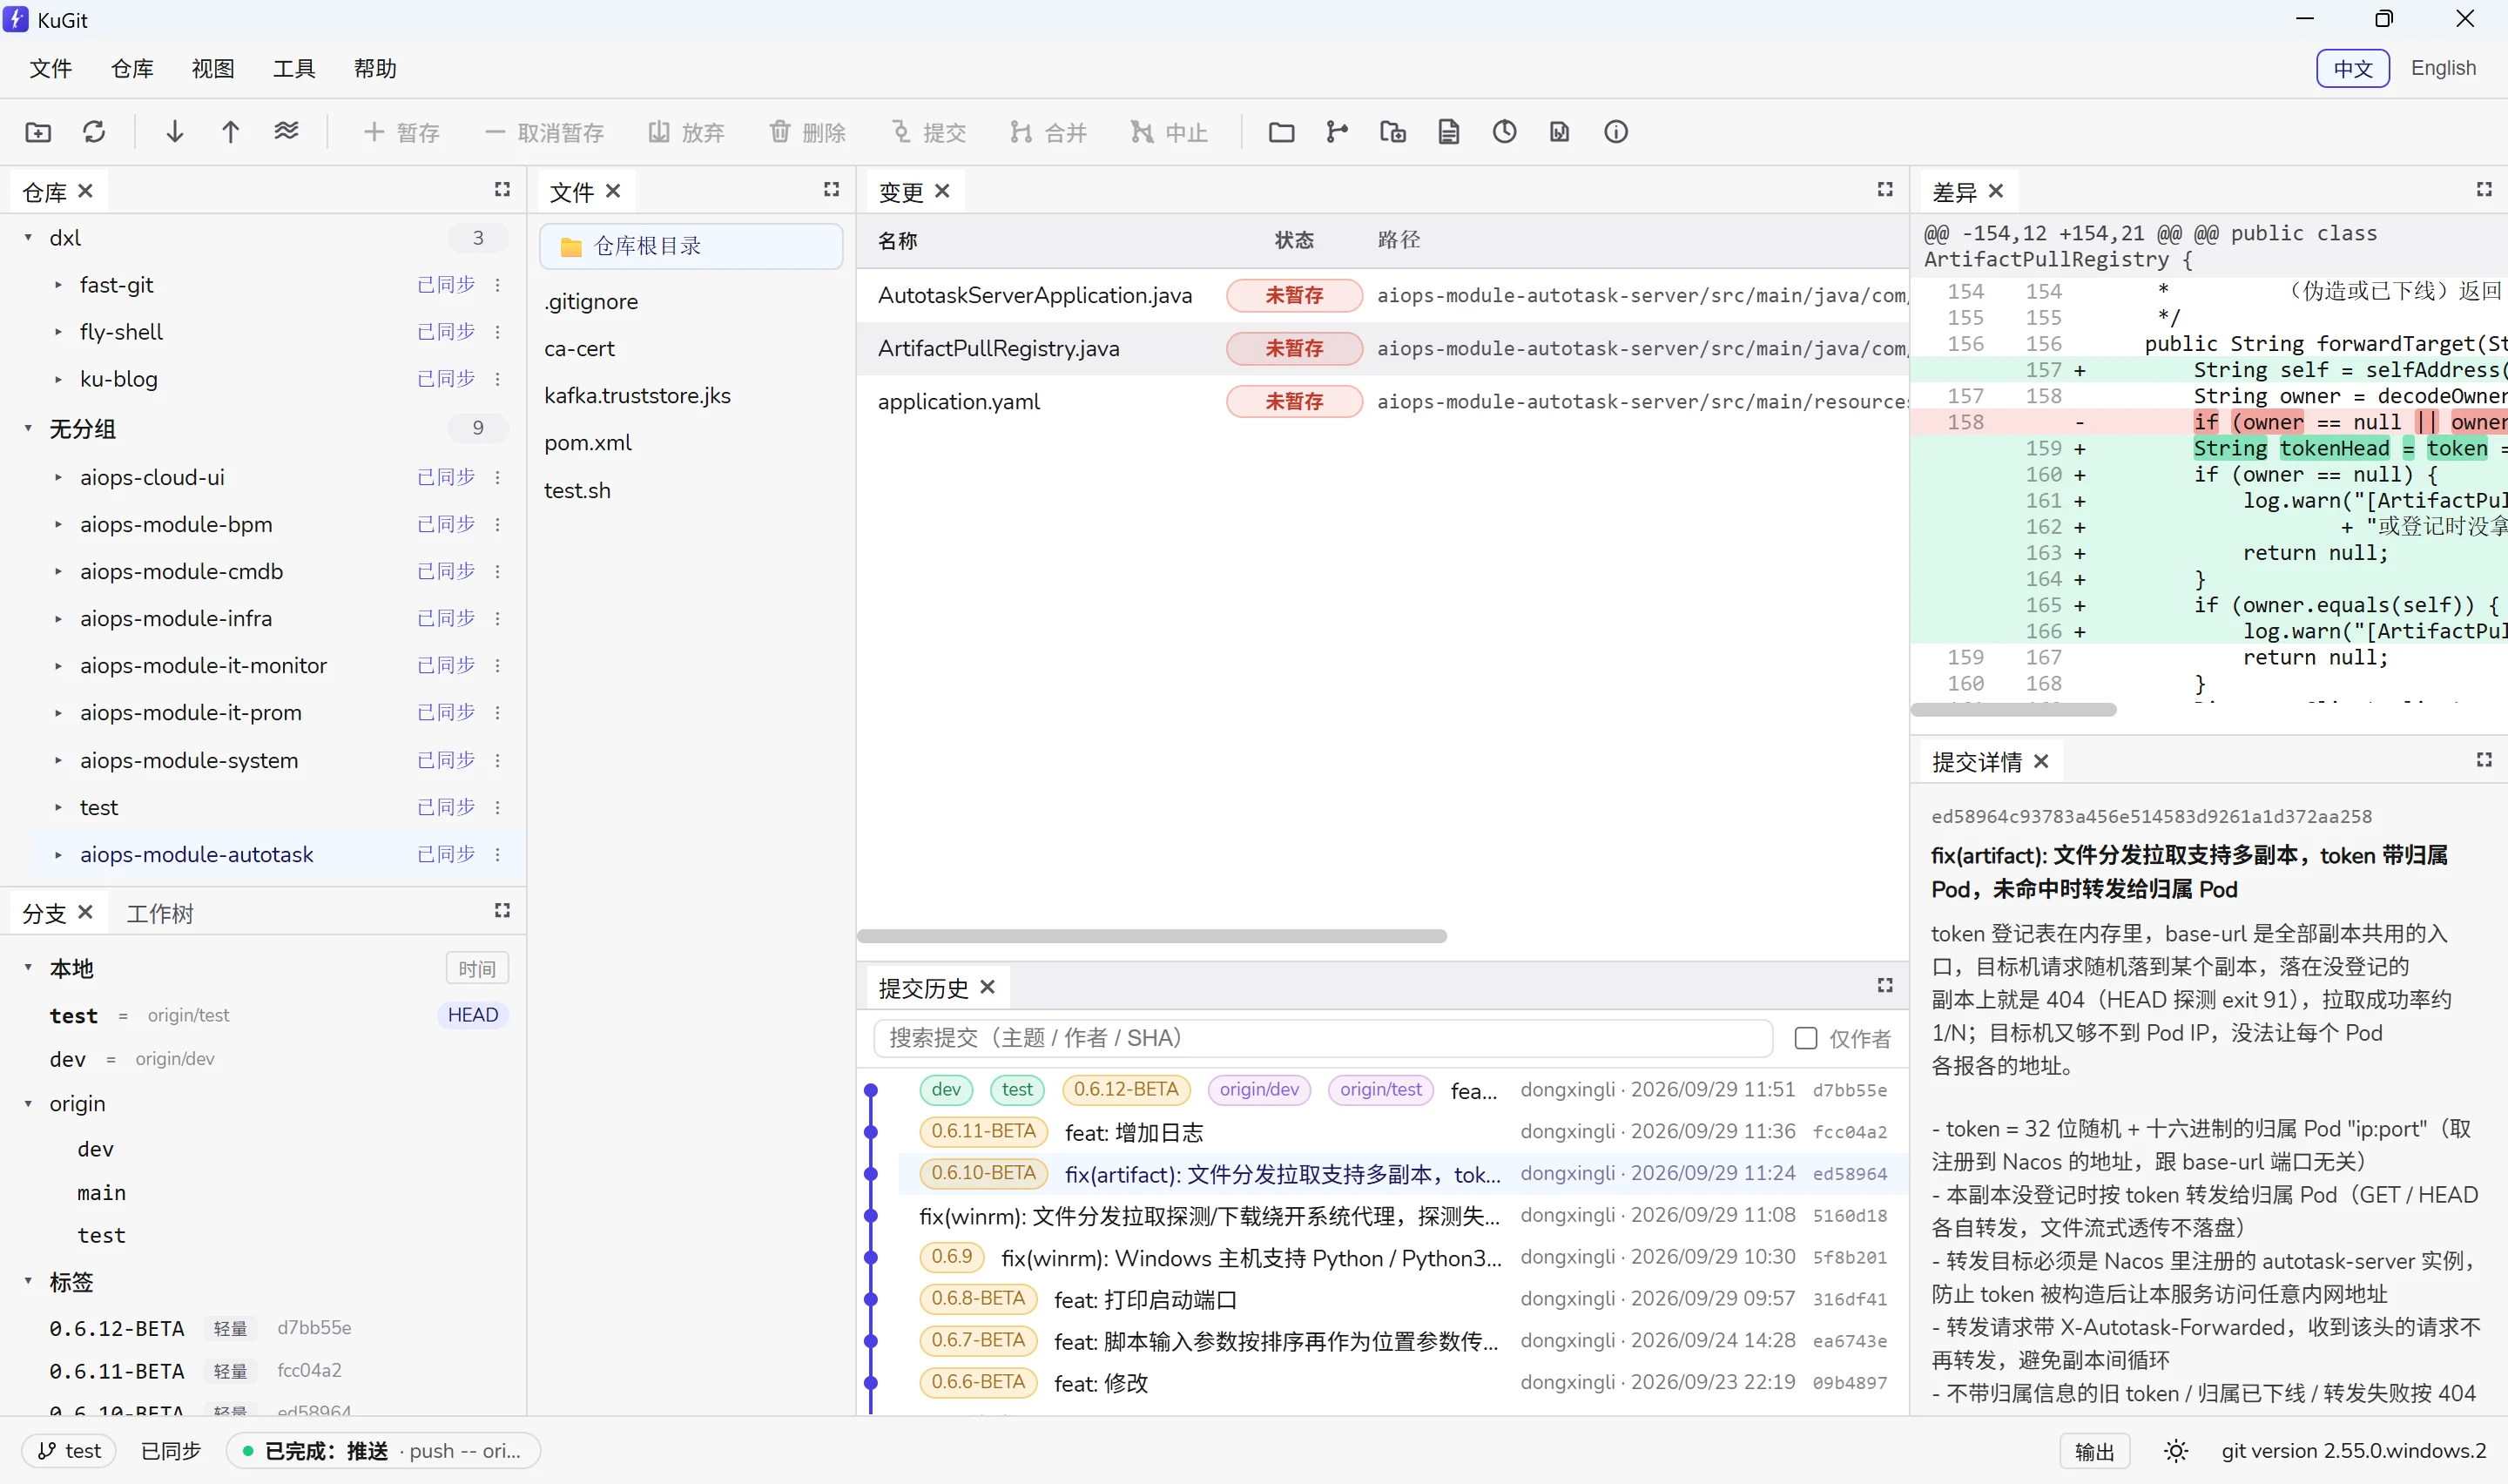Select 仓库根目录 folder in files panel

tap(691, 246)
